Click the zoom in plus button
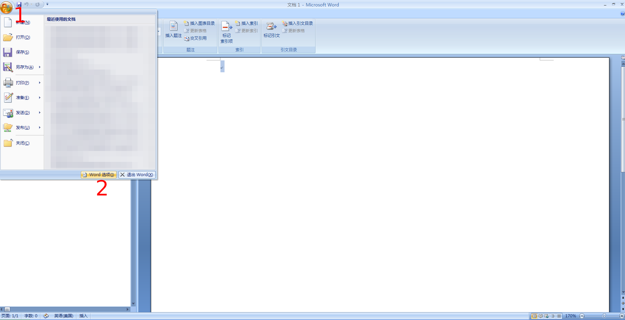 pos(622,316)
